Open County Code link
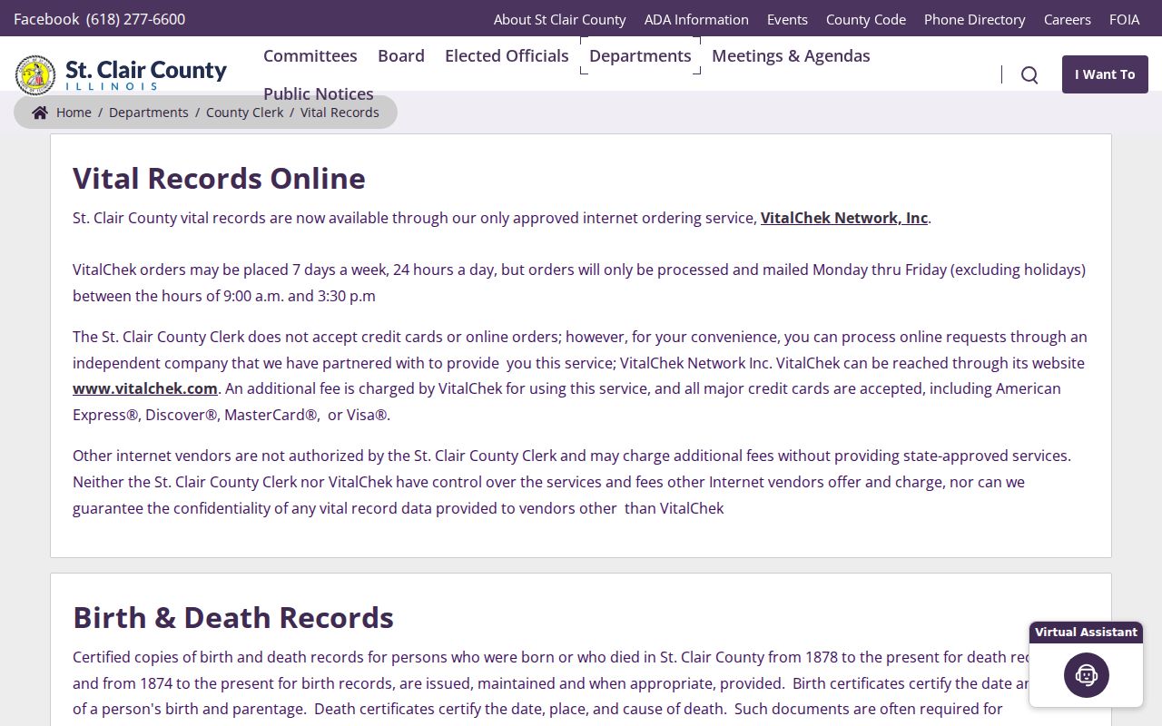Image resolution: width=1162 pixels, height=726 pixels. [x=866, y=19]
